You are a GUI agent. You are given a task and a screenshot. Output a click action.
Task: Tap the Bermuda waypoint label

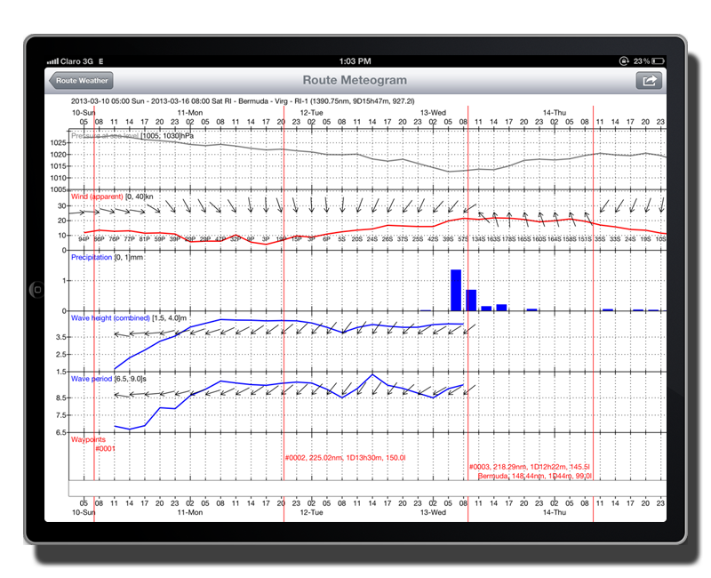click(533, 477)
